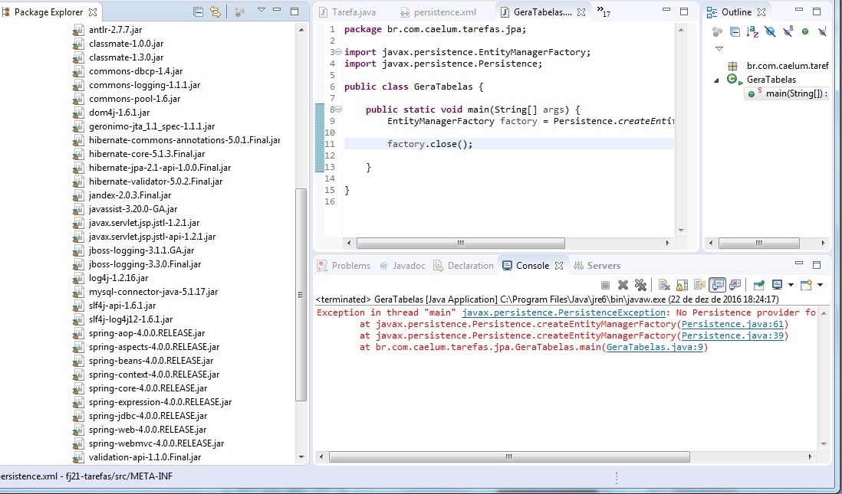
Task: Toggle Link with Editor in Package Explorer
Action: click(215, 11)
